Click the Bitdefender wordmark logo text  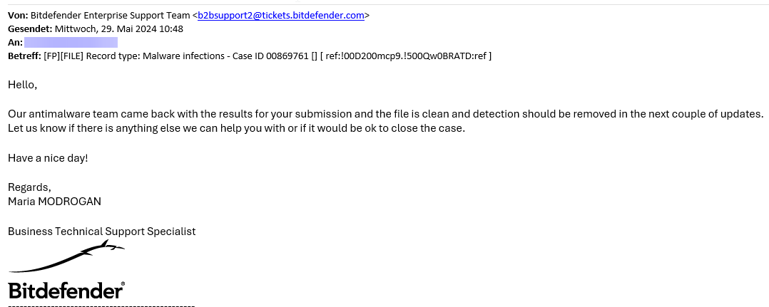point(65,291)
